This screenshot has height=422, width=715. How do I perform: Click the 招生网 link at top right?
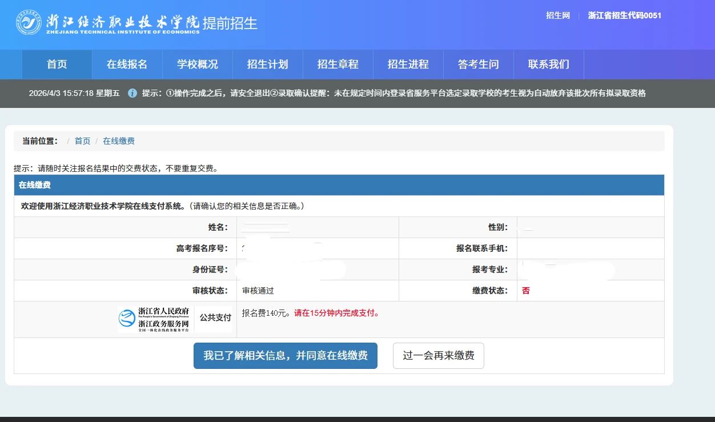[x=557, y=15]
